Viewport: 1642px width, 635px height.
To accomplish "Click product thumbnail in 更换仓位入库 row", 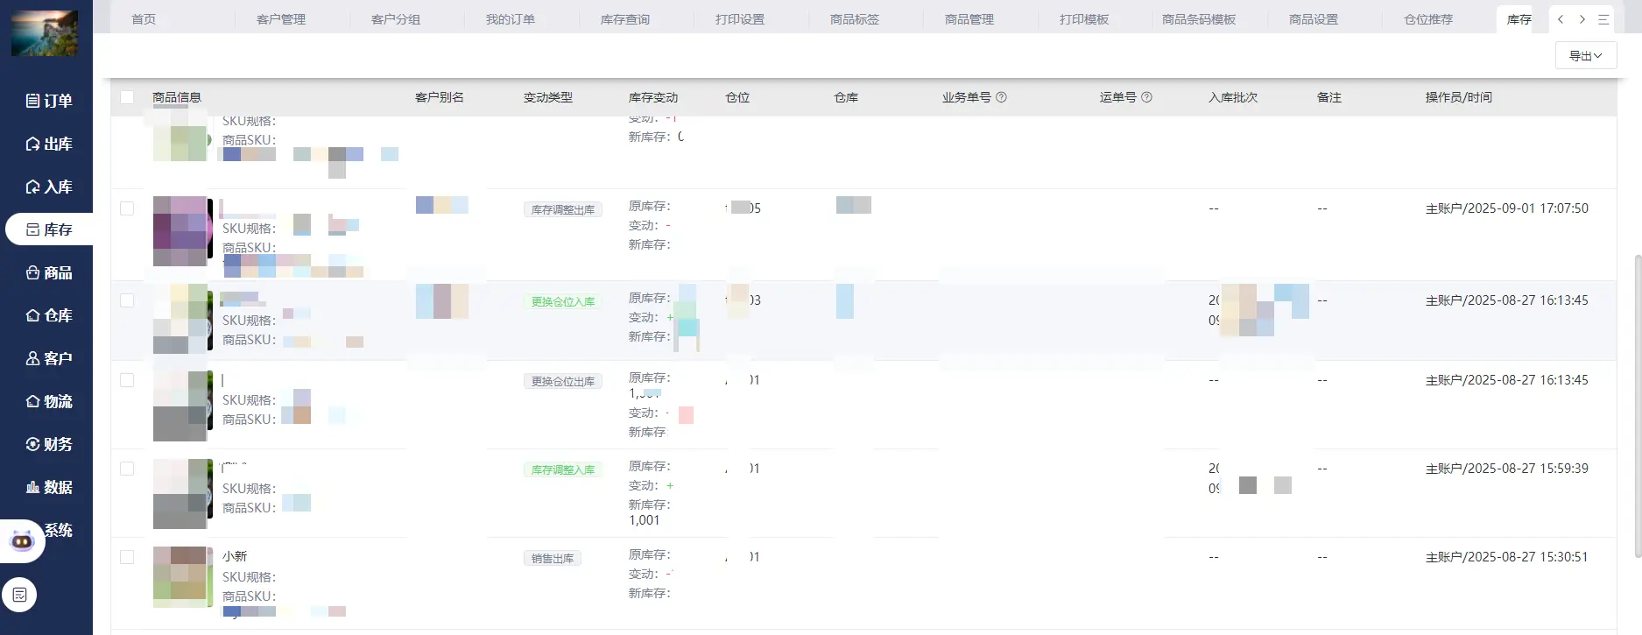I will click(x=182, y=319).
